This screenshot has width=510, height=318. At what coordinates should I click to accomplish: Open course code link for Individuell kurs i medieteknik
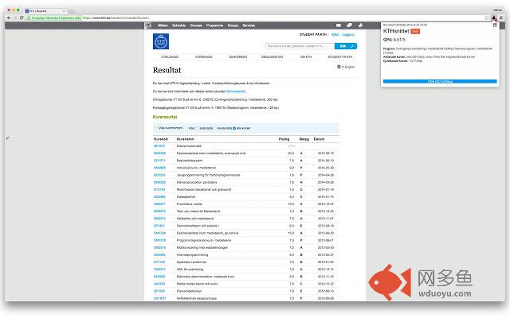click(x=159, y=168)
